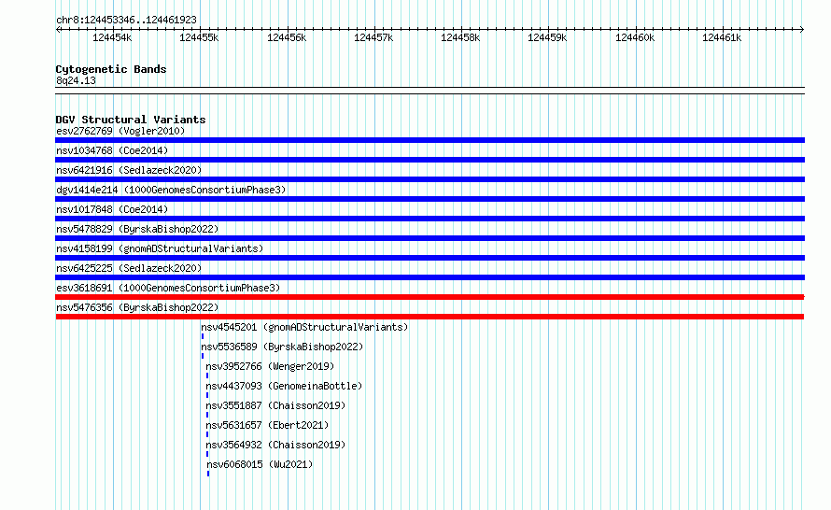Viewport: 831px width, 510px height.
Task: Click the 124458k ruler tick label
Action: tap(460, 37)
